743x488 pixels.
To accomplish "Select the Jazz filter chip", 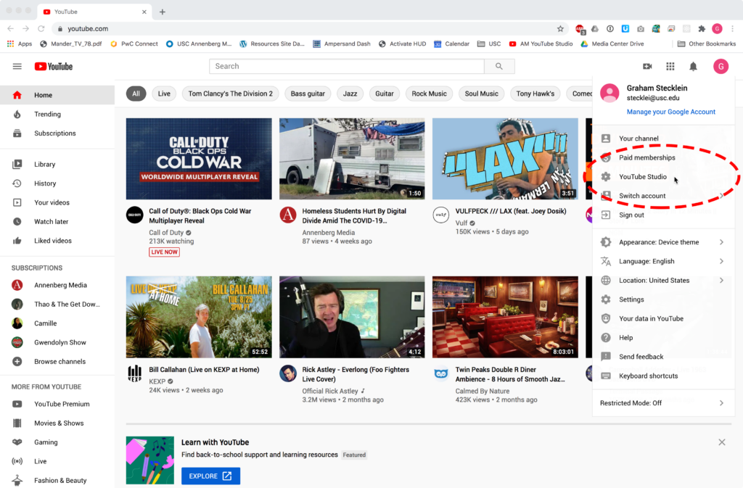I will coord(350,94).
